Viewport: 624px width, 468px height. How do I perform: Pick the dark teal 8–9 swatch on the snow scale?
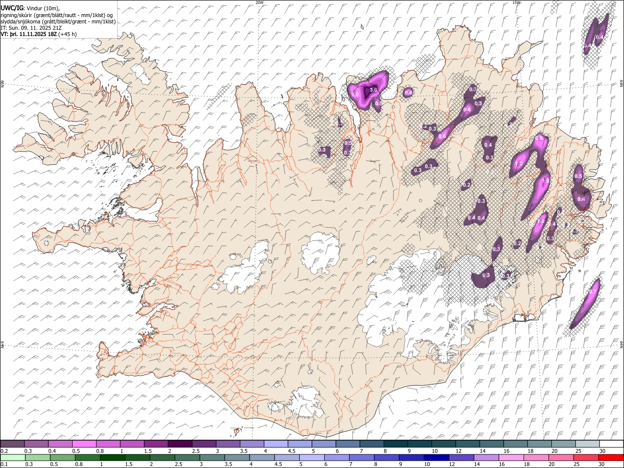click(395, 444)
